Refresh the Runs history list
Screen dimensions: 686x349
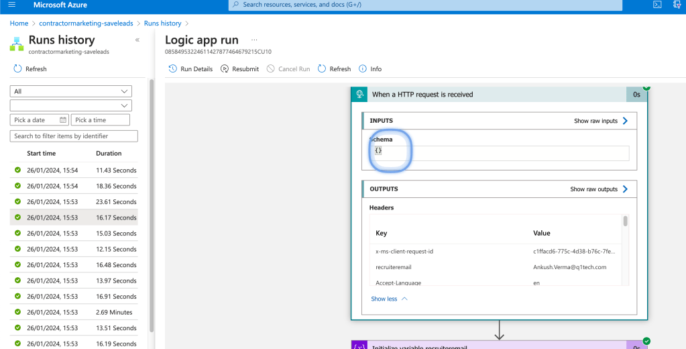pyautogui.click(x=30, y=68)
